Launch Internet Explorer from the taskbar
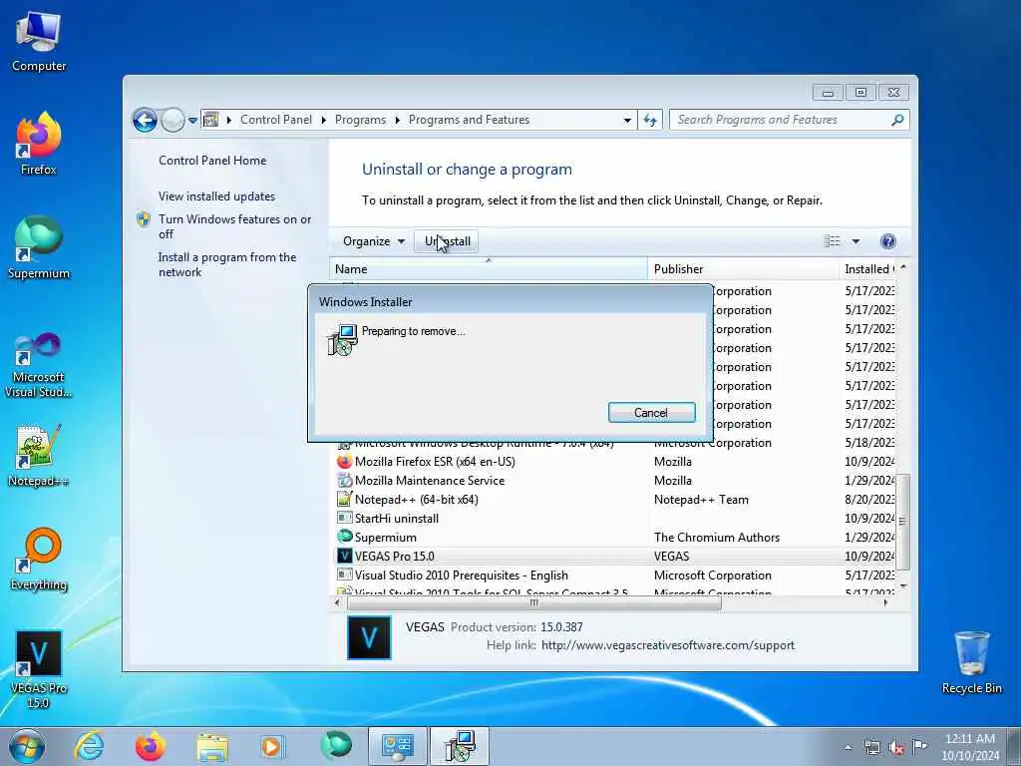 (89, 746)
